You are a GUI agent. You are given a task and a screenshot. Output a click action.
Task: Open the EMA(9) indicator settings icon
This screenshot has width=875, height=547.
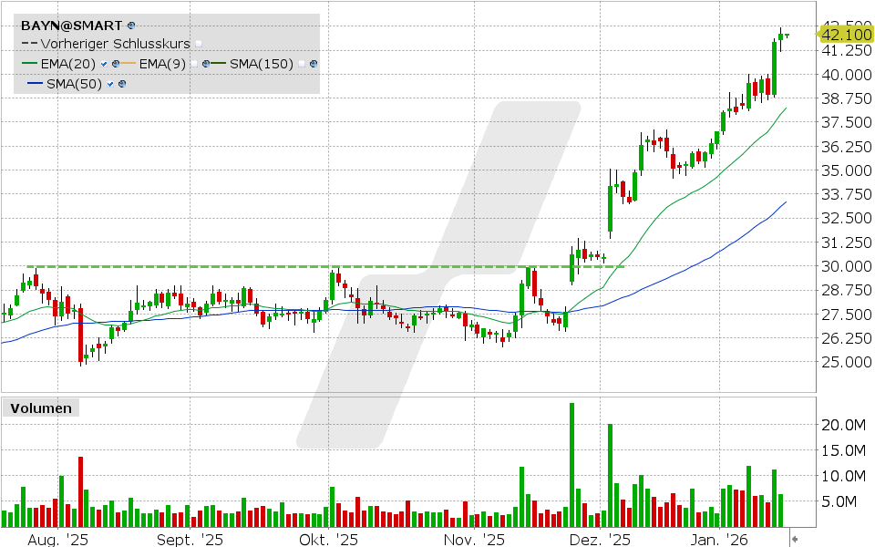click(x=206, y=64)
